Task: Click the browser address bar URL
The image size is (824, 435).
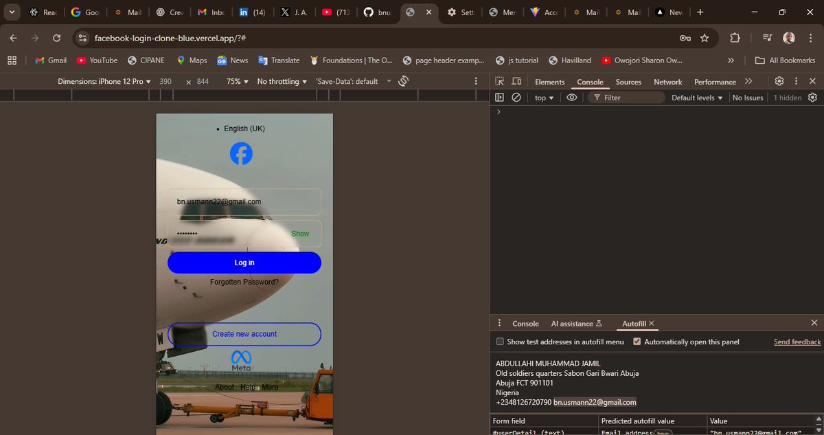Action: tap(171, 38)
